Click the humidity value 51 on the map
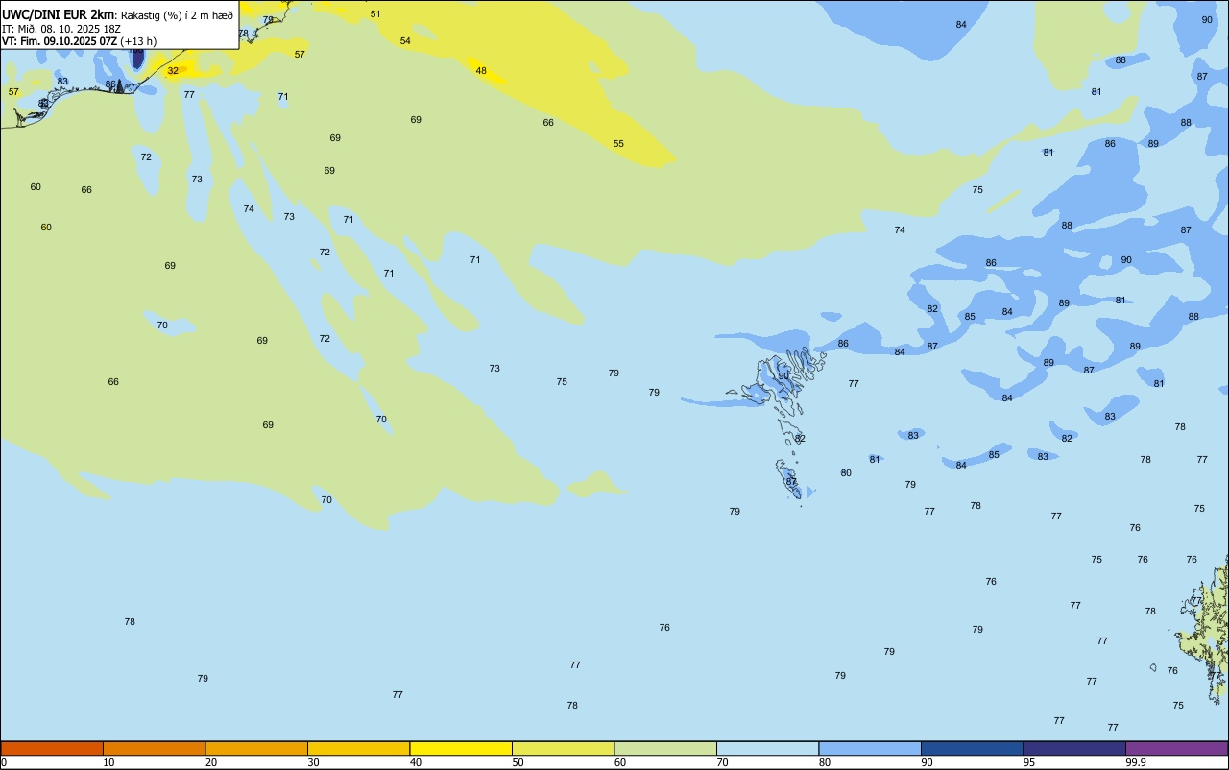This screenshot has width=1229, height=770. (x=375, y=13)
